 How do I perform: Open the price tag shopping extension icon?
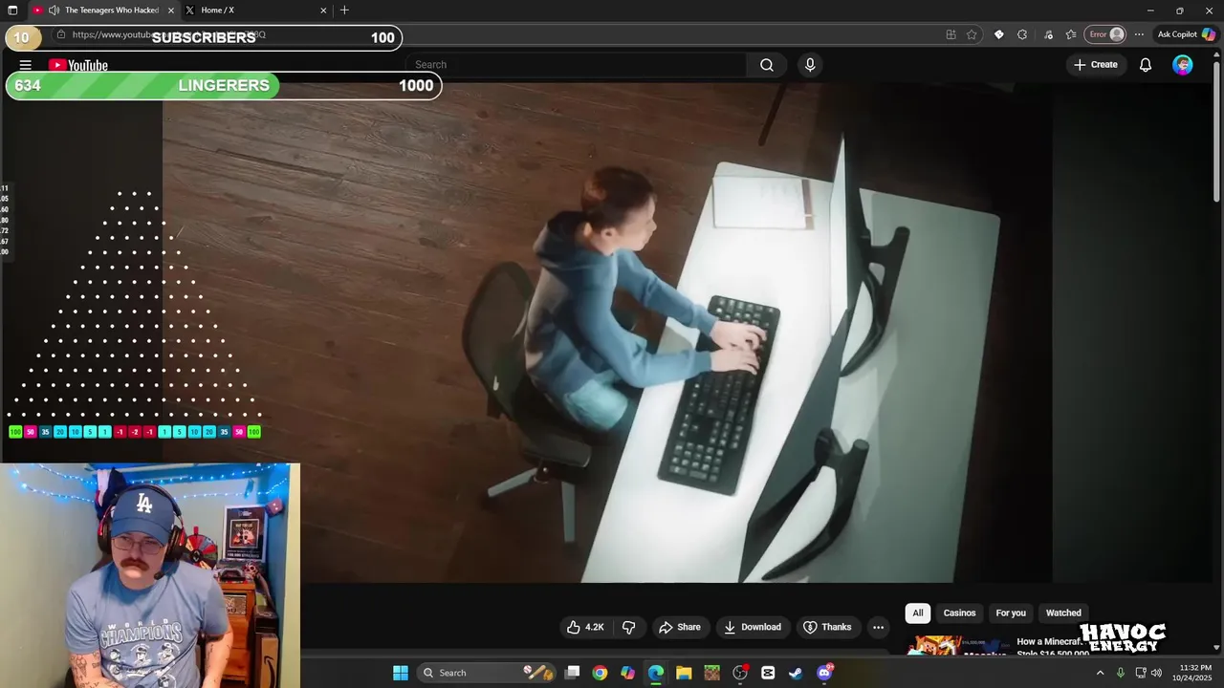(x=999, y=34)
